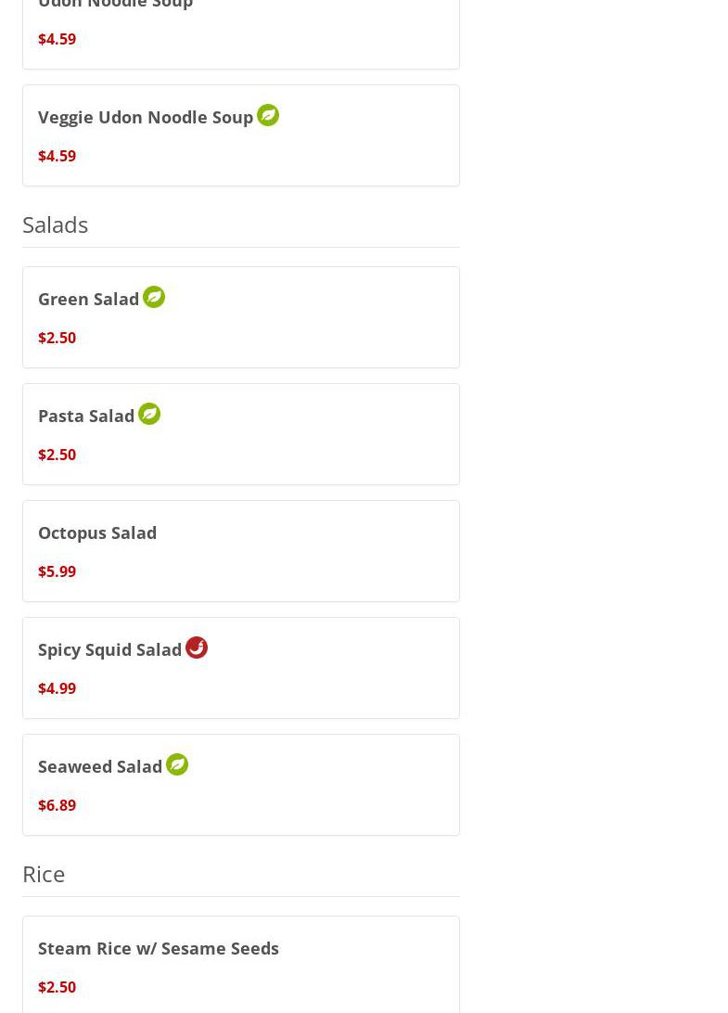Image resolution: width=728 pixels, height=1013 pixels.
Task: Open the Veggie Udon Noodle Soup item
Action: 241,135
